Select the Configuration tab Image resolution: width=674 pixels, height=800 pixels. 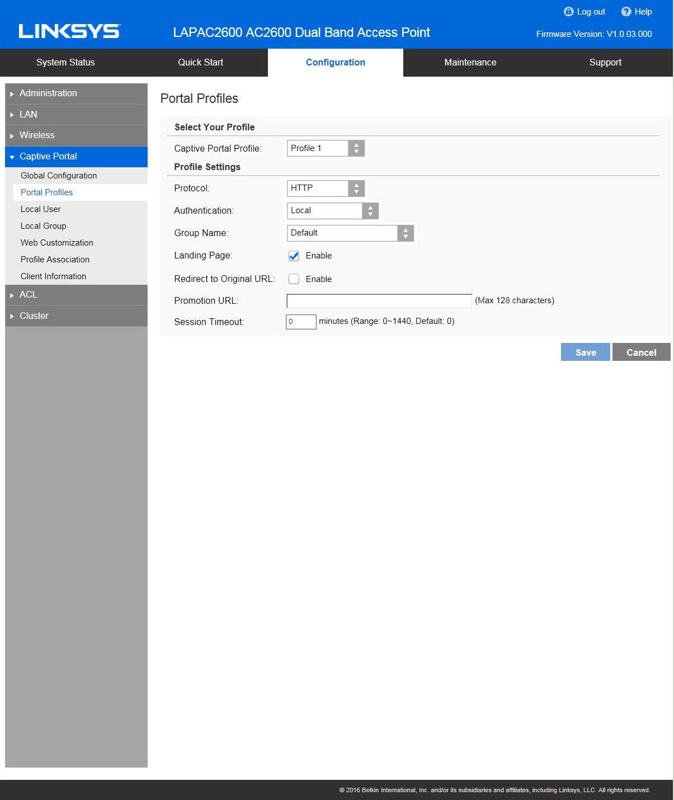point(336,63)
